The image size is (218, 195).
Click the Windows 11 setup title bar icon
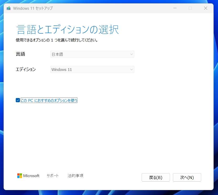pyautogui.click(x=9, y=8)
